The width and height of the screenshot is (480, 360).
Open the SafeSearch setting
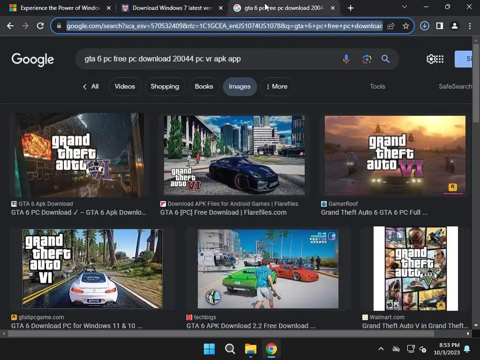pos(455,86)
